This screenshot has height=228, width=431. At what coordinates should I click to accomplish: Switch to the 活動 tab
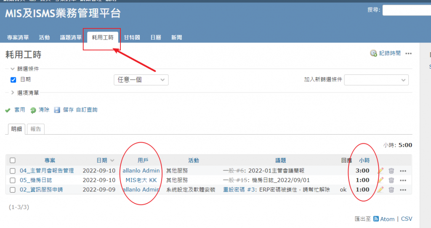[x=44, y=37]
